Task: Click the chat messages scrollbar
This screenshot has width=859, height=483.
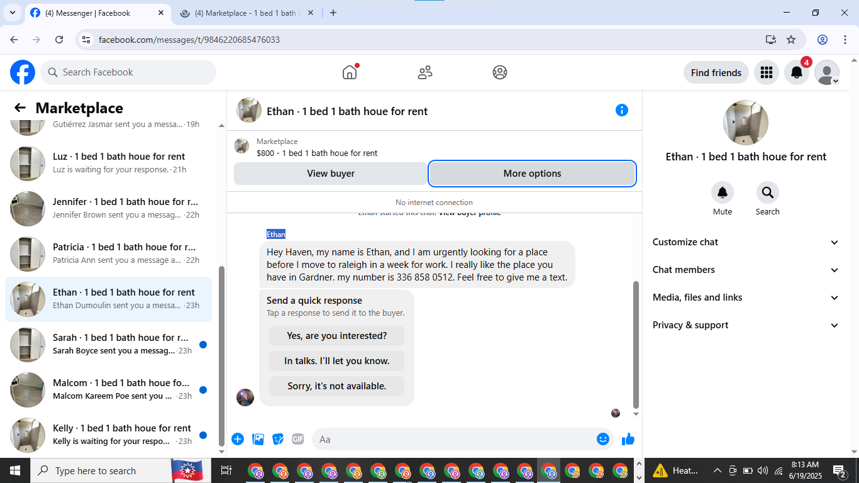Action: (636, 345)
